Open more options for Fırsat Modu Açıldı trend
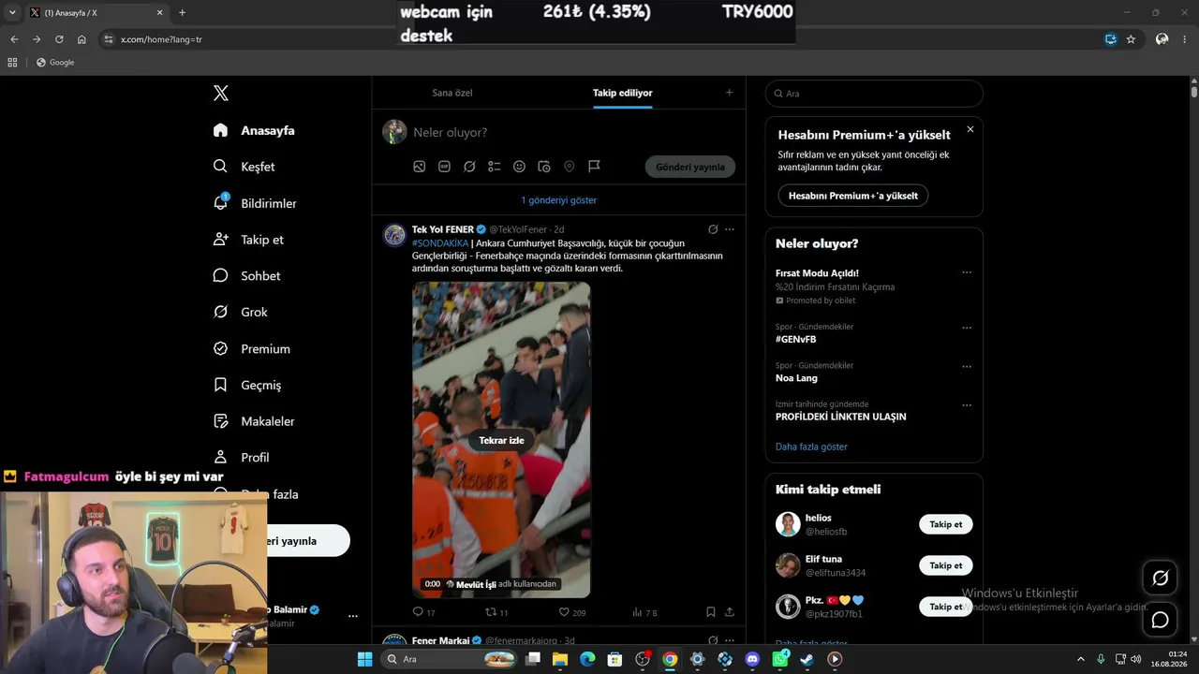Screen dimensions: 1199x674 tap(967, 272)
